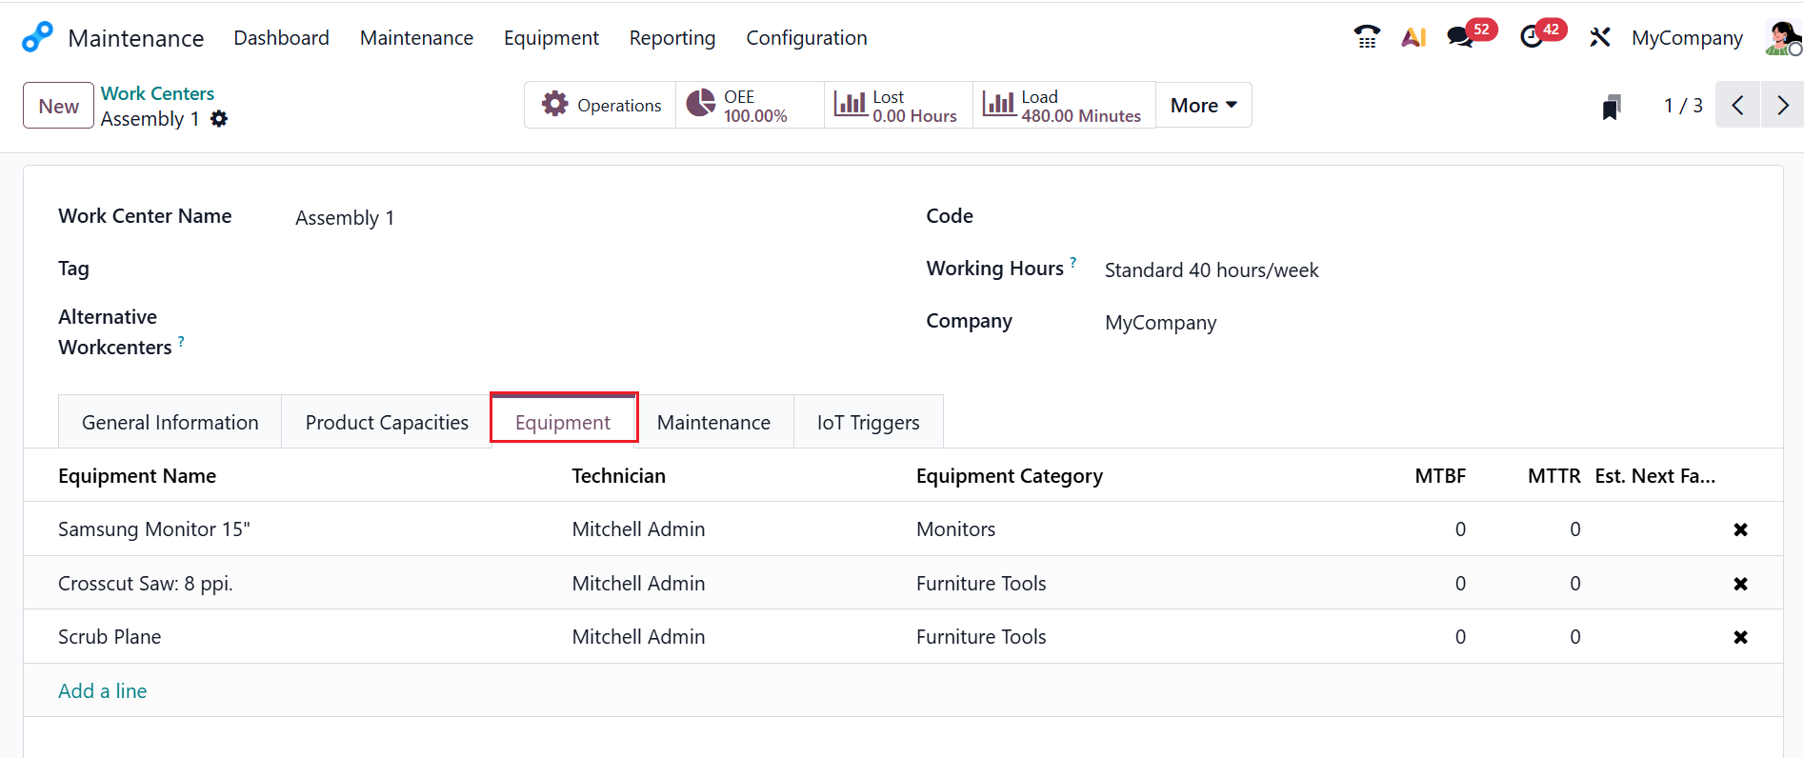Click the New button

[x=58, y=106]
